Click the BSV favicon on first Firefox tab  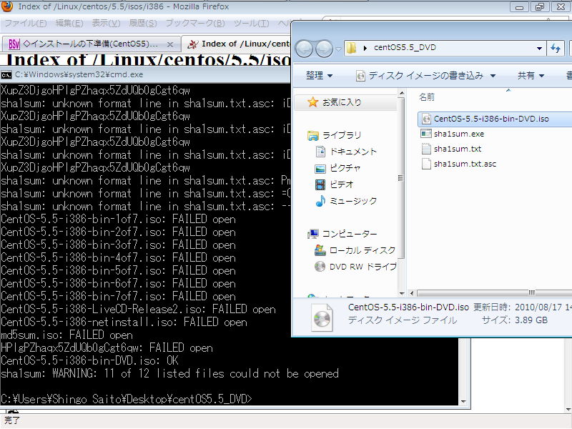tap(14, 44)
